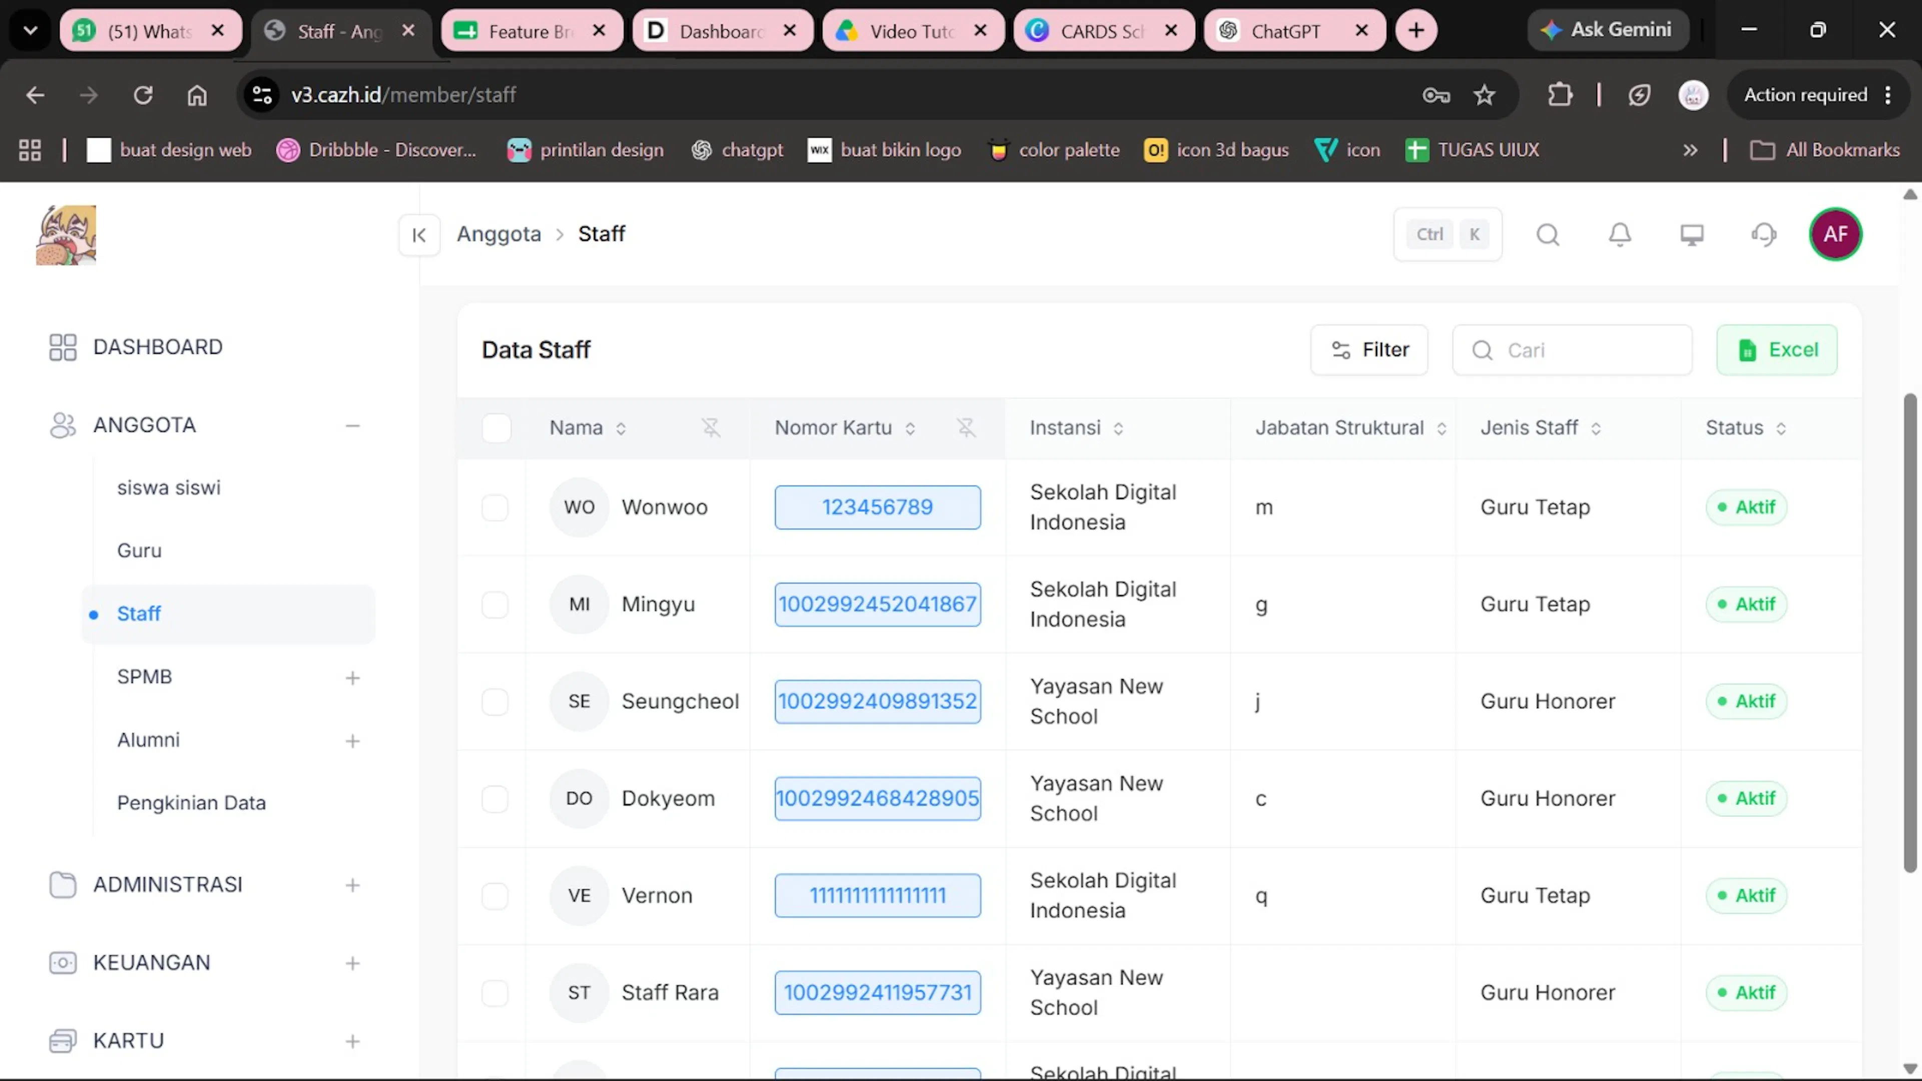
Task: Expand the KARTU menu section
Action: click(x=353, y=1041)
